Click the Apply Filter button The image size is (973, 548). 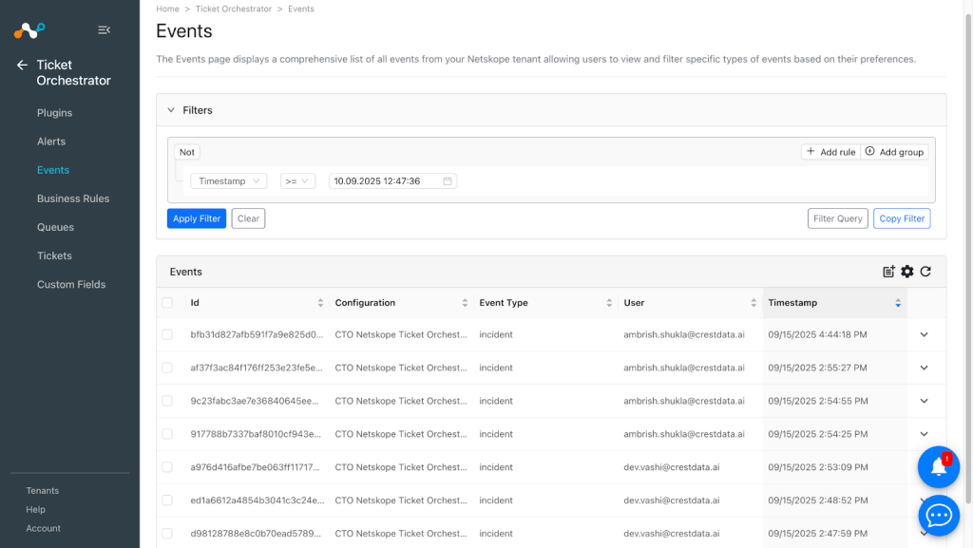coord(197,218)
